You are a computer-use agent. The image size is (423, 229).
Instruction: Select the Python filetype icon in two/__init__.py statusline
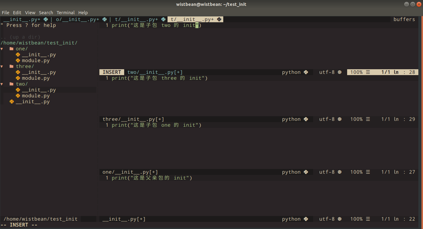(306, 72)
